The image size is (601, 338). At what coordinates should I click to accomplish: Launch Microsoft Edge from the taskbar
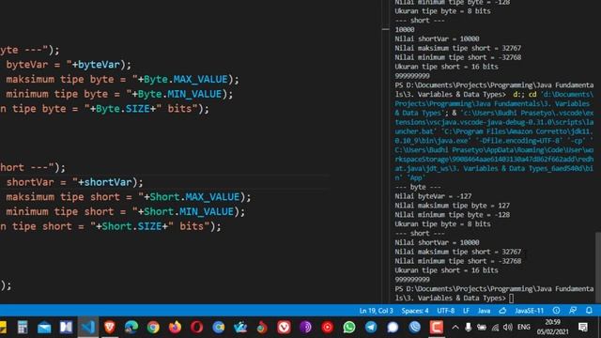[131, 328]
